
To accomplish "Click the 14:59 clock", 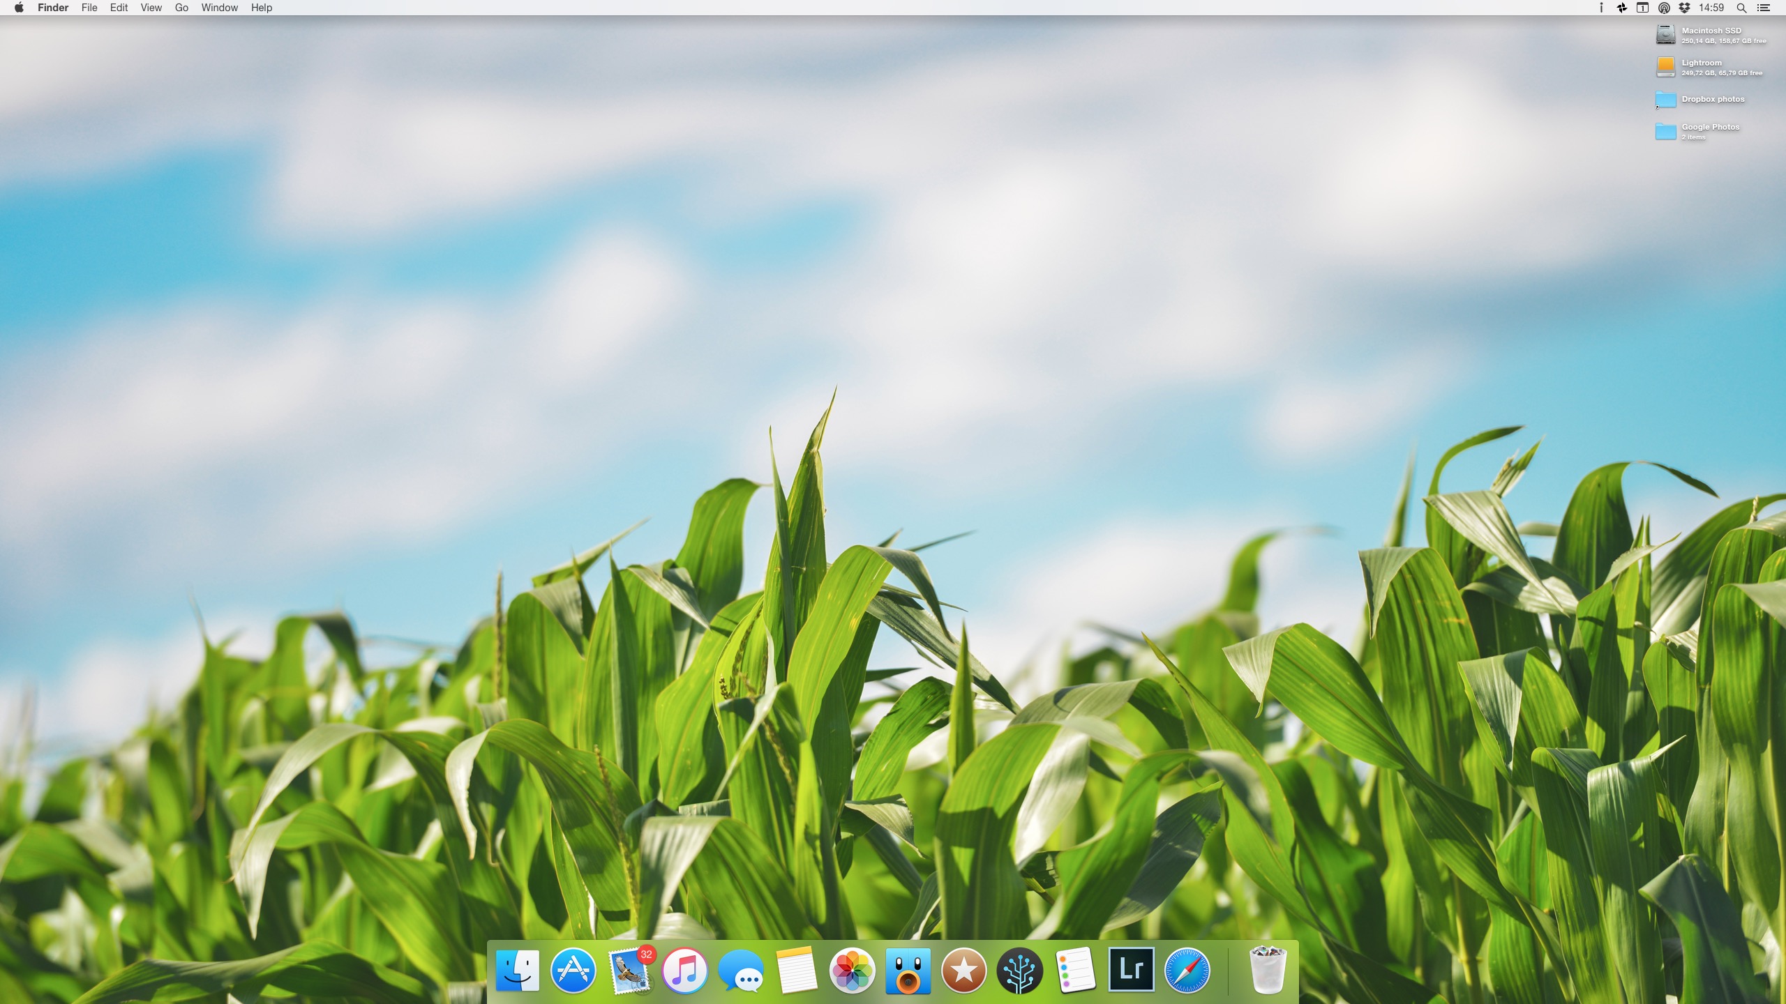I will pos(1711,8).
